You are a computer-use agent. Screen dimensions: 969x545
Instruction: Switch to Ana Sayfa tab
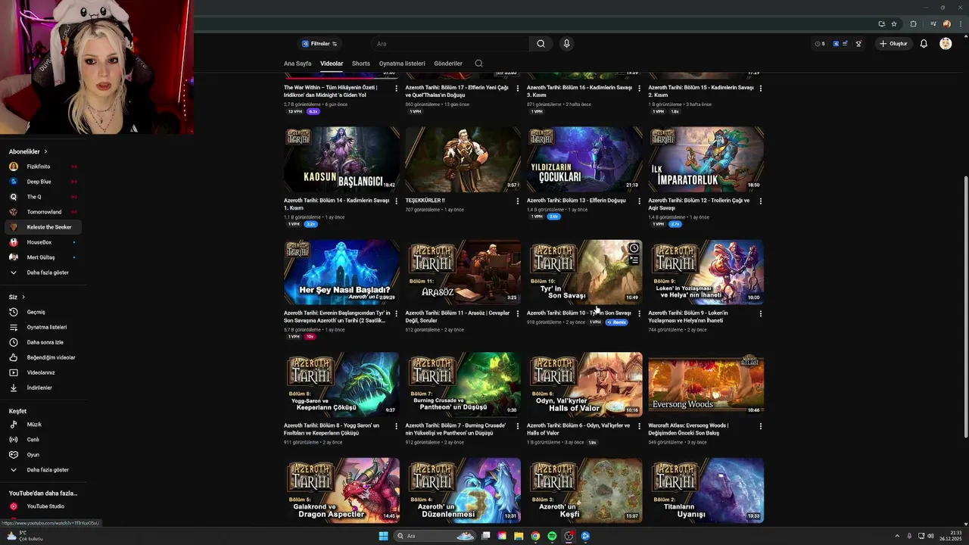pos(298,64)
